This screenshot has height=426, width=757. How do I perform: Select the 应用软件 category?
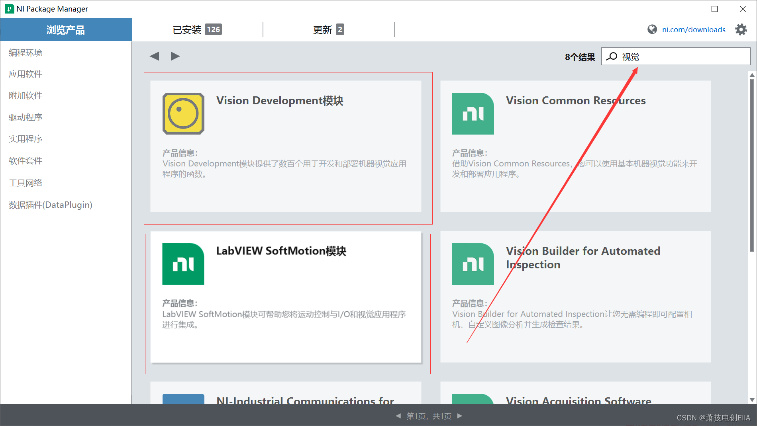pos(25,74)
